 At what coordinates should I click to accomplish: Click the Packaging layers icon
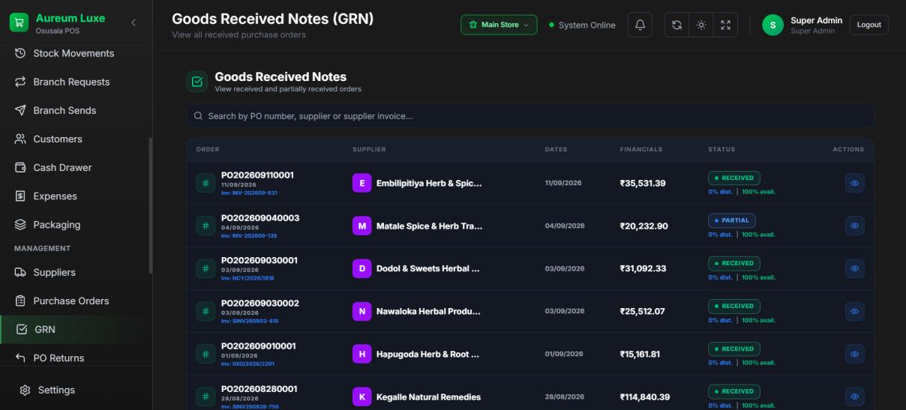(21, 225)
